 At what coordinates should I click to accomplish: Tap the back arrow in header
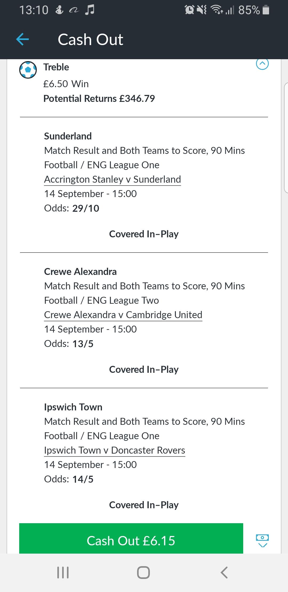click(x=22, y=39)
